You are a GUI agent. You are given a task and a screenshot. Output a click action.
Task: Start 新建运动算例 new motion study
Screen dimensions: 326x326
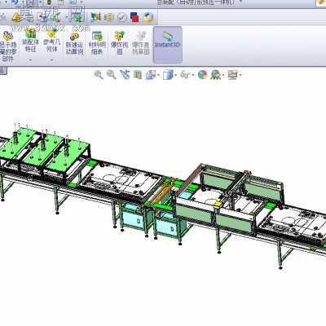point(74,43)
